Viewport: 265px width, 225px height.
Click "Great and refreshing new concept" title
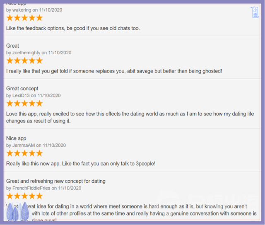(55, 181)
